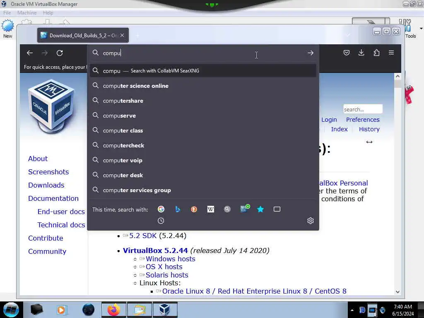The image size is (424, 318).
Task: Click the address bar text field
Action: click(203, 53)
